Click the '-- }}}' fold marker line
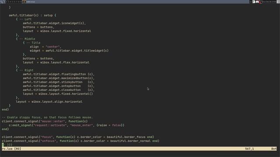This screenshot has height=157, width=280. (7, 145)
